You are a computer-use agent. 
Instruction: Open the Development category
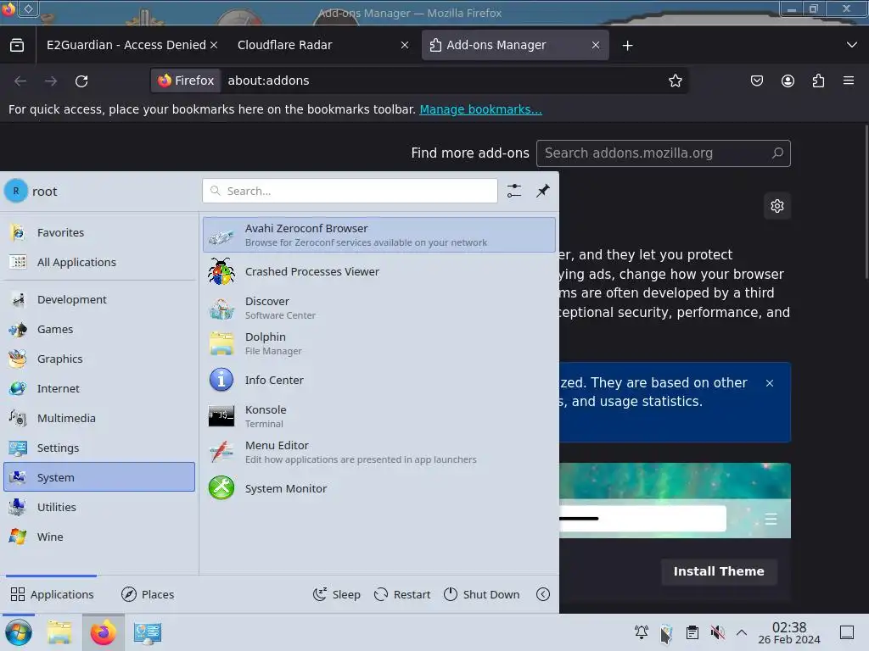coord(99,299)
